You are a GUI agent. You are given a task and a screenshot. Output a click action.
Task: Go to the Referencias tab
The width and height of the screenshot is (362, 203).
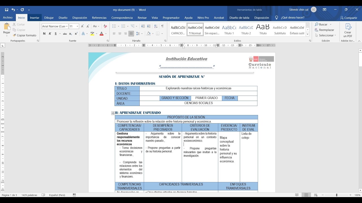tap(99, 17)
